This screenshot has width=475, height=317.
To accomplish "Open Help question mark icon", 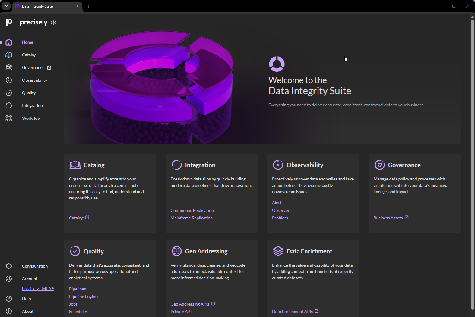I will coord(9,299).
